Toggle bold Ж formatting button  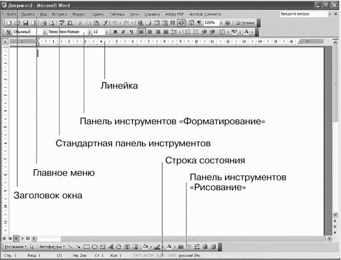115,32
